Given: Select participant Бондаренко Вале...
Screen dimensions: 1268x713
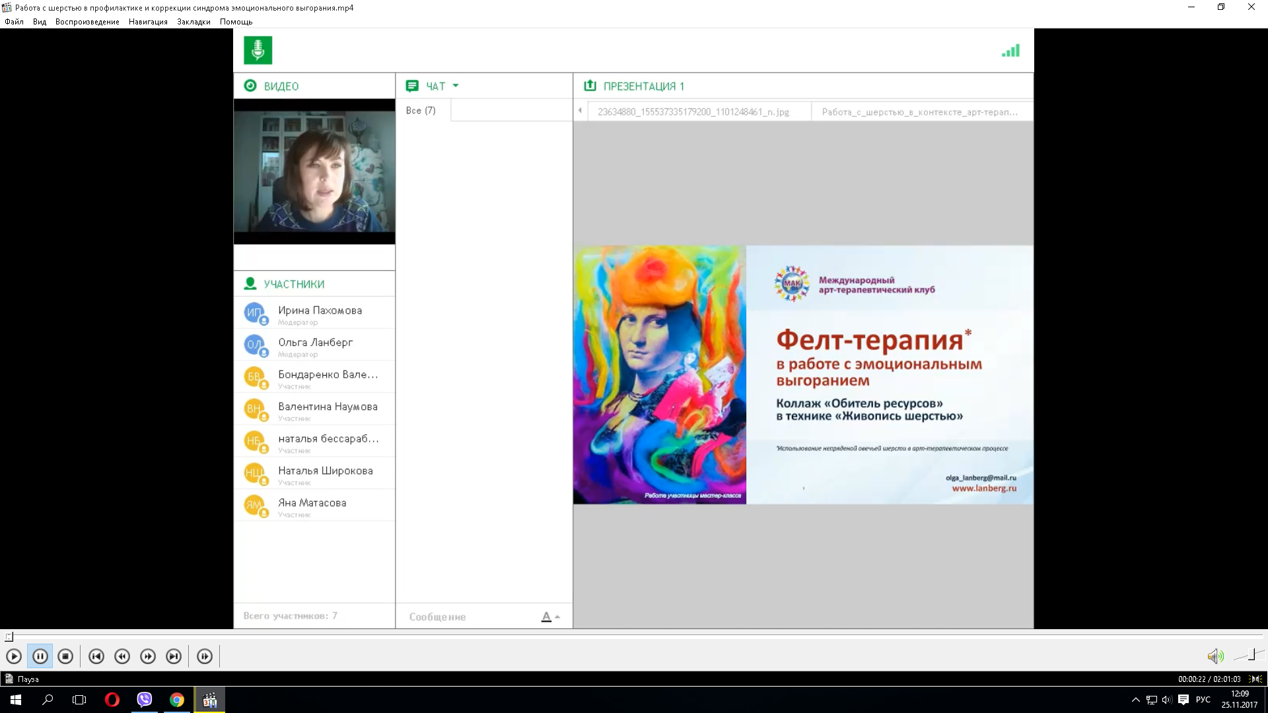Looking at the screenshot, I should coord(314,377).
